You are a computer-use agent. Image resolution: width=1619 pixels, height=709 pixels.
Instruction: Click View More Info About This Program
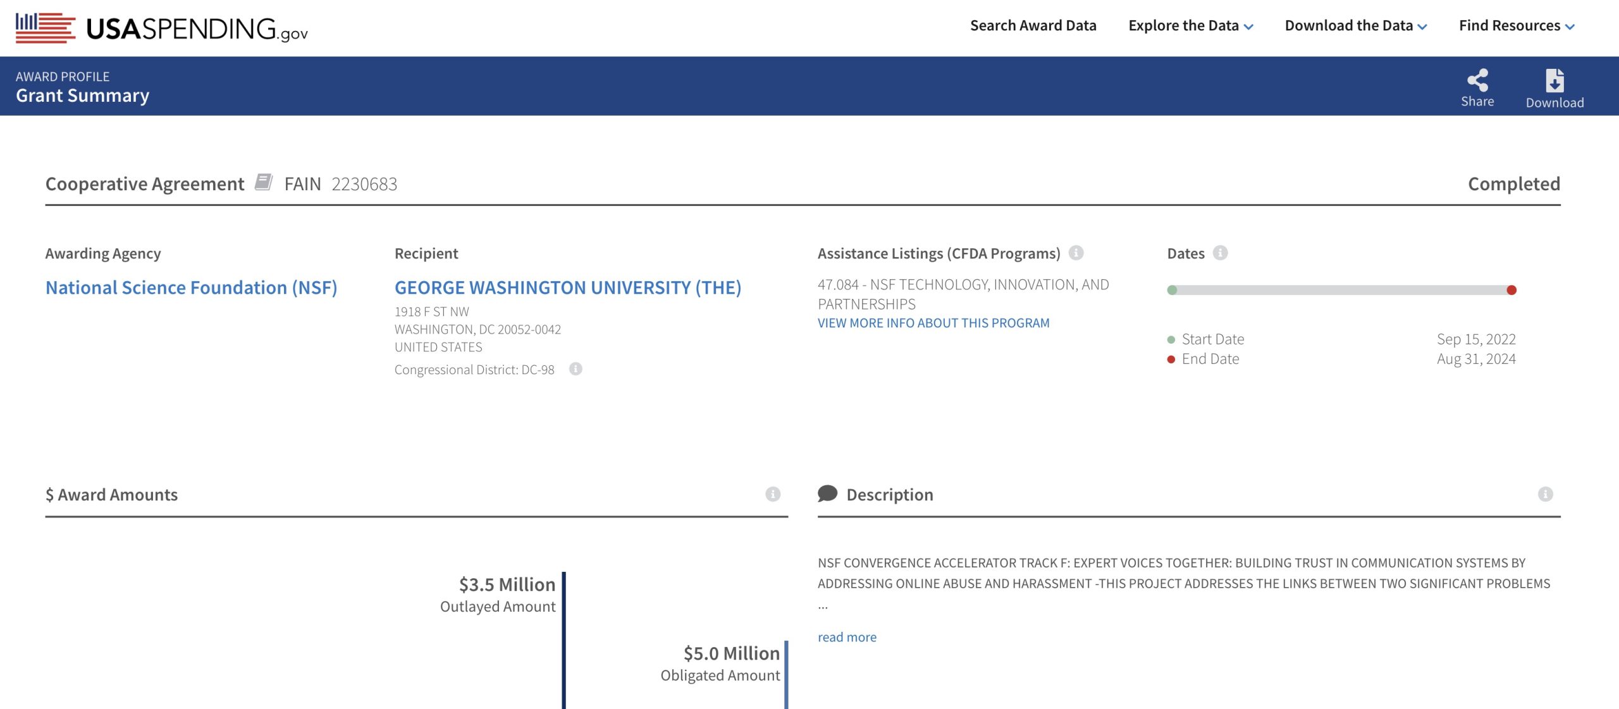point(933,323)
